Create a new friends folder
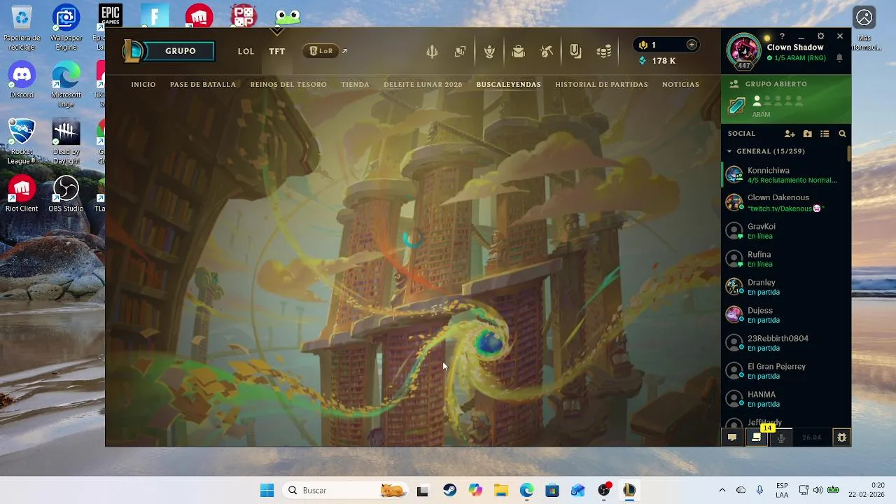 click(807, 134)
